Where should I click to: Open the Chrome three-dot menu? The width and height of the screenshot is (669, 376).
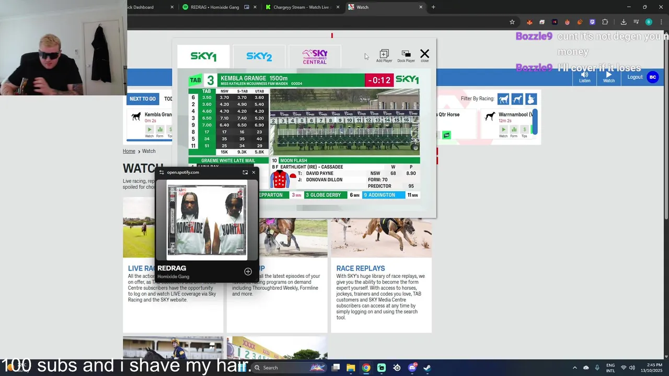point(661,22)
